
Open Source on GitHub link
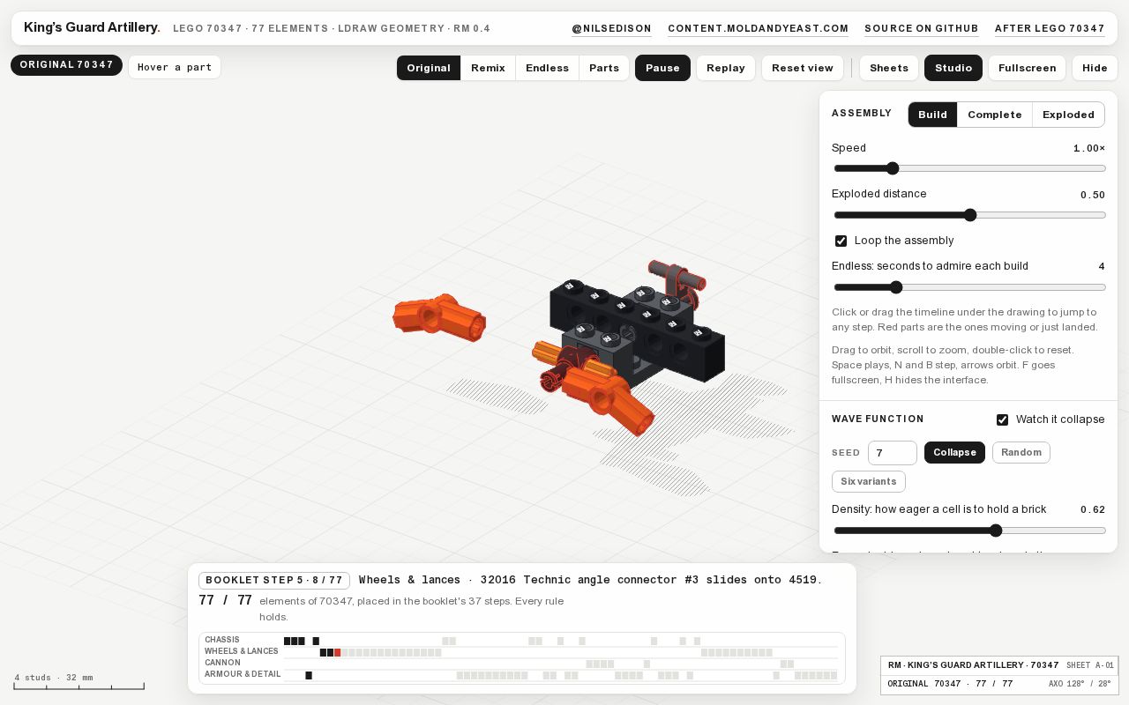[921, 28]
